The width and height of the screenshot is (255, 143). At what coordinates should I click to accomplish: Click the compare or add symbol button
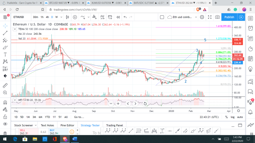point(75,17)
